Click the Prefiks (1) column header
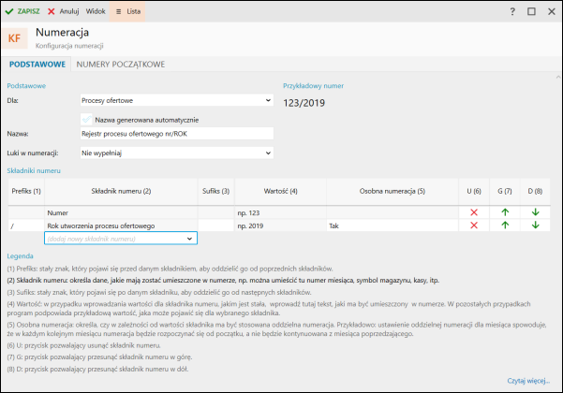This screenshot has height=393, width=563. 26,192
